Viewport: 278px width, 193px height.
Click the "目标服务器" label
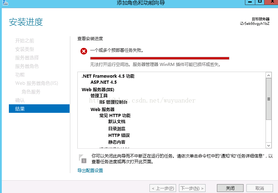coord(261,19)
